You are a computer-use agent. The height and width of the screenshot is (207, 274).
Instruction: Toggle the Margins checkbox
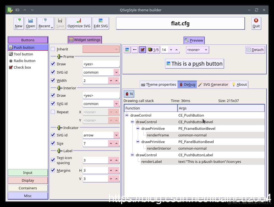tap(53, 170)
